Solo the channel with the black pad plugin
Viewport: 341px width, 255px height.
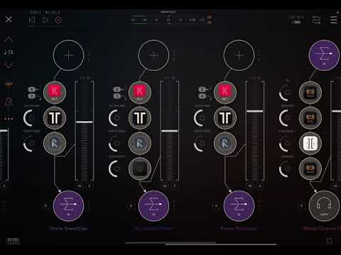175,186
